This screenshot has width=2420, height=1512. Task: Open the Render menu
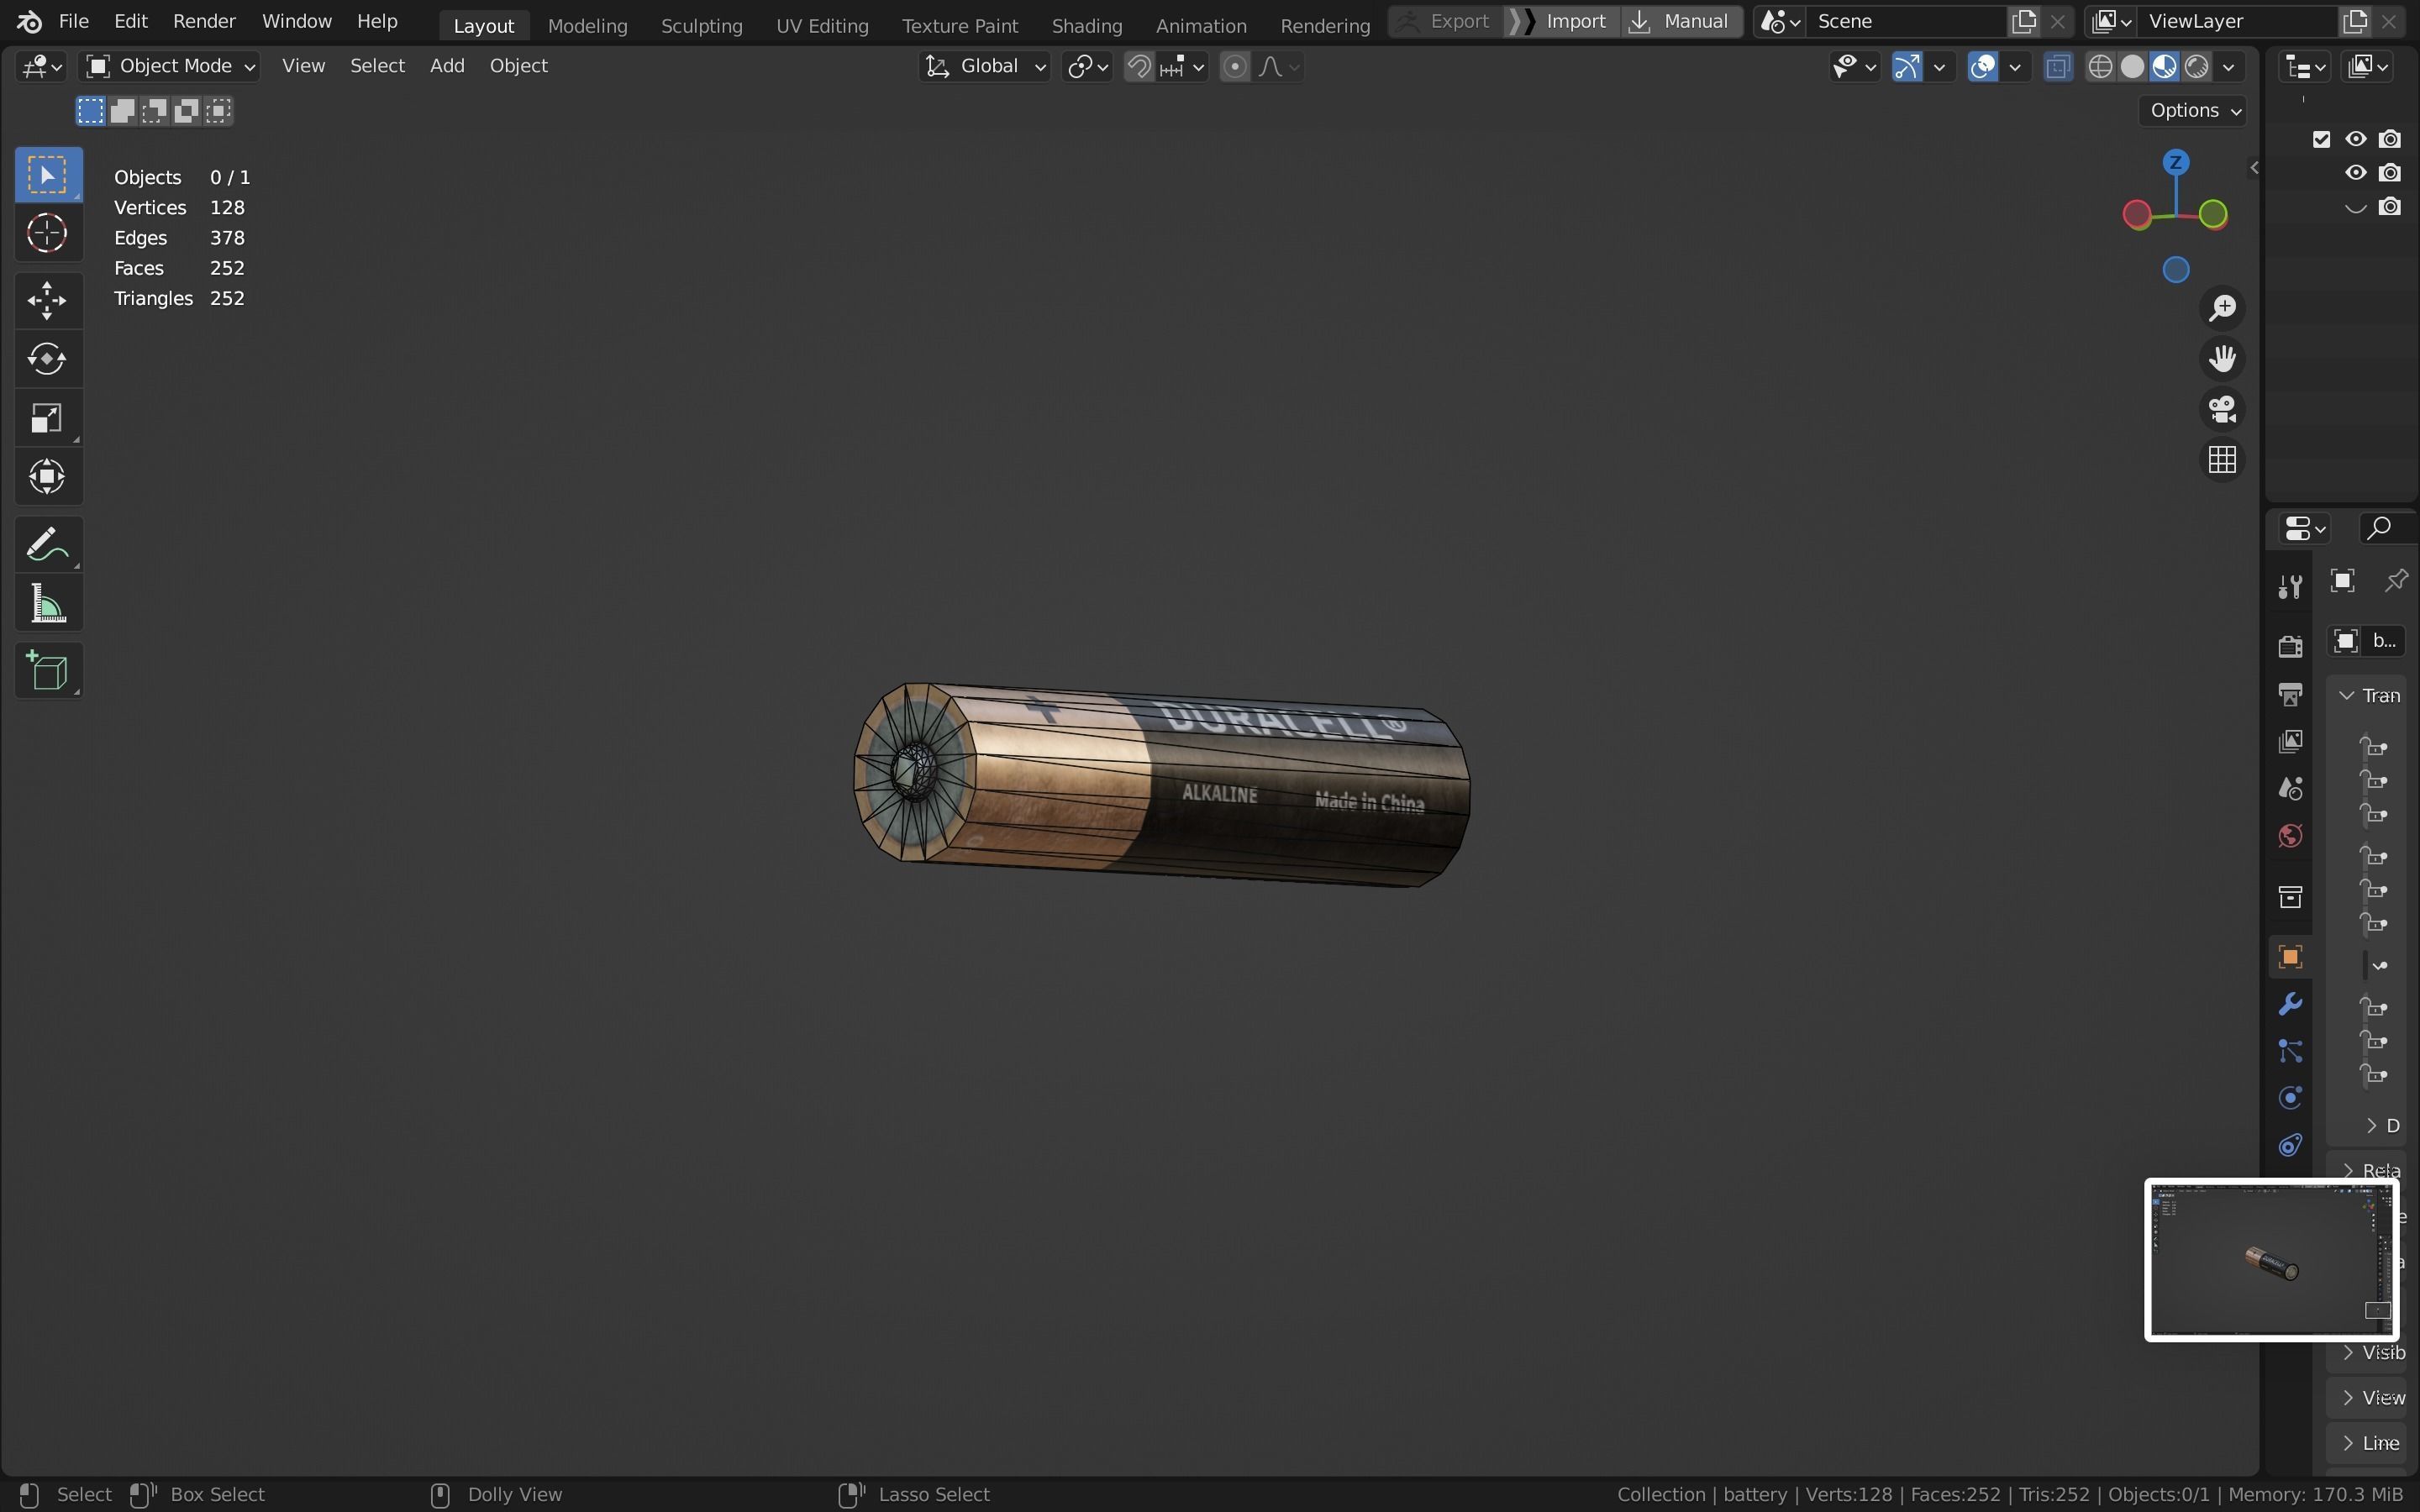point(204,21)
